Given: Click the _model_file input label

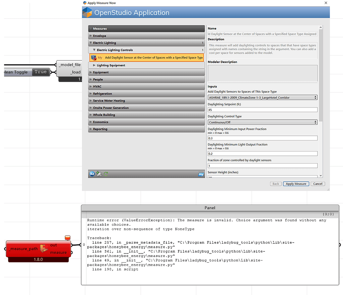Looking at the screenshot, I should 70,65.
